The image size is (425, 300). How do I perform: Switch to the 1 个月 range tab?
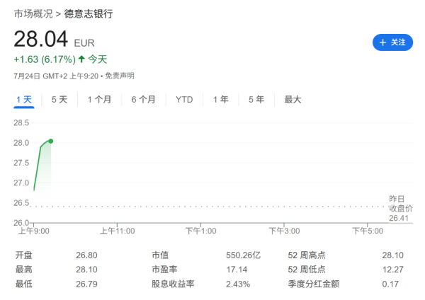coord(99,100)
